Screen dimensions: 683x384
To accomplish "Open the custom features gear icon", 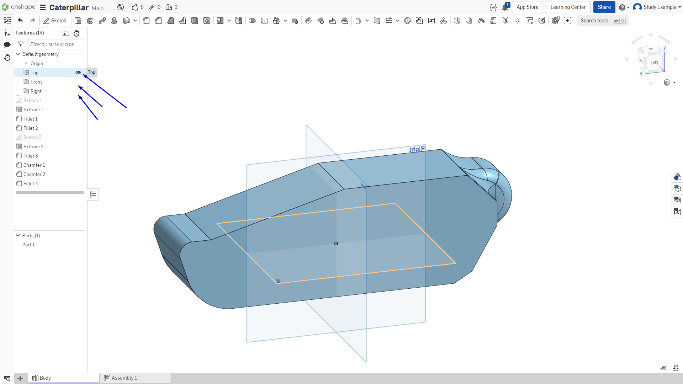I will click(555, 21).
